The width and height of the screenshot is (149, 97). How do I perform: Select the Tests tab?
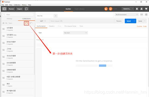[x=81, y=26]
